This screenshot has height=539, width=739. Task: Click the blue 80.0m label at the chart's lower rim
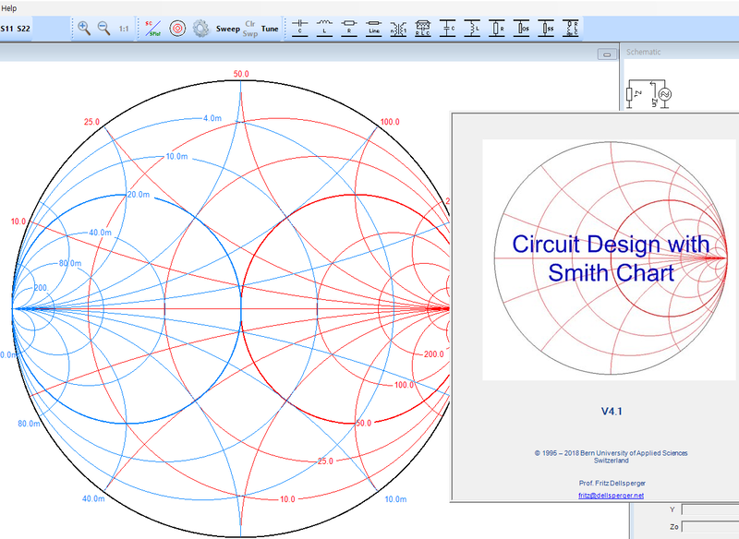click(x=29, y=424)
